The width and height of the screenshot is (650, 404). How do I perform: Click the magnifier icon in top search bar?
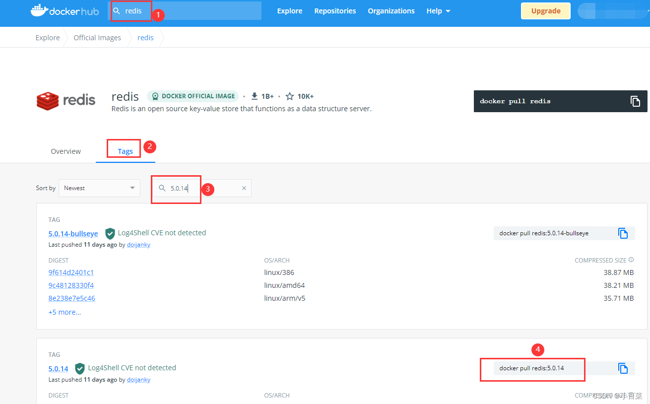pyautogui.click(x=117, y=10)
